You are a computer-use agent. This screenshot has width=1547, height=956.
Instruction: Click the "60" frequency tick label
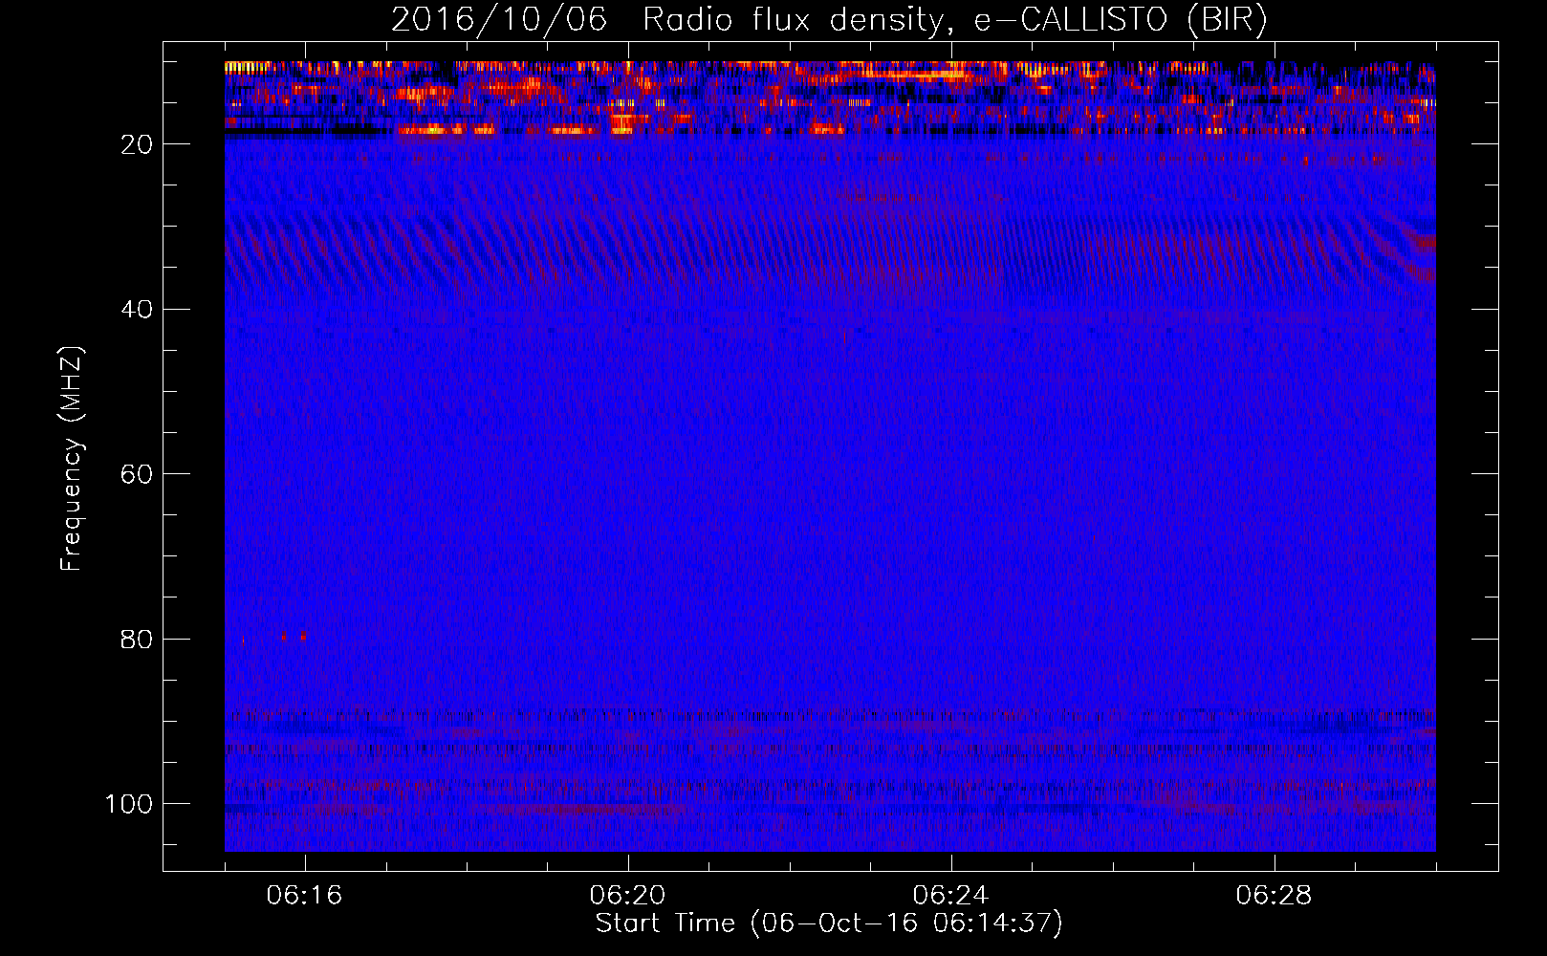(138, 474)
